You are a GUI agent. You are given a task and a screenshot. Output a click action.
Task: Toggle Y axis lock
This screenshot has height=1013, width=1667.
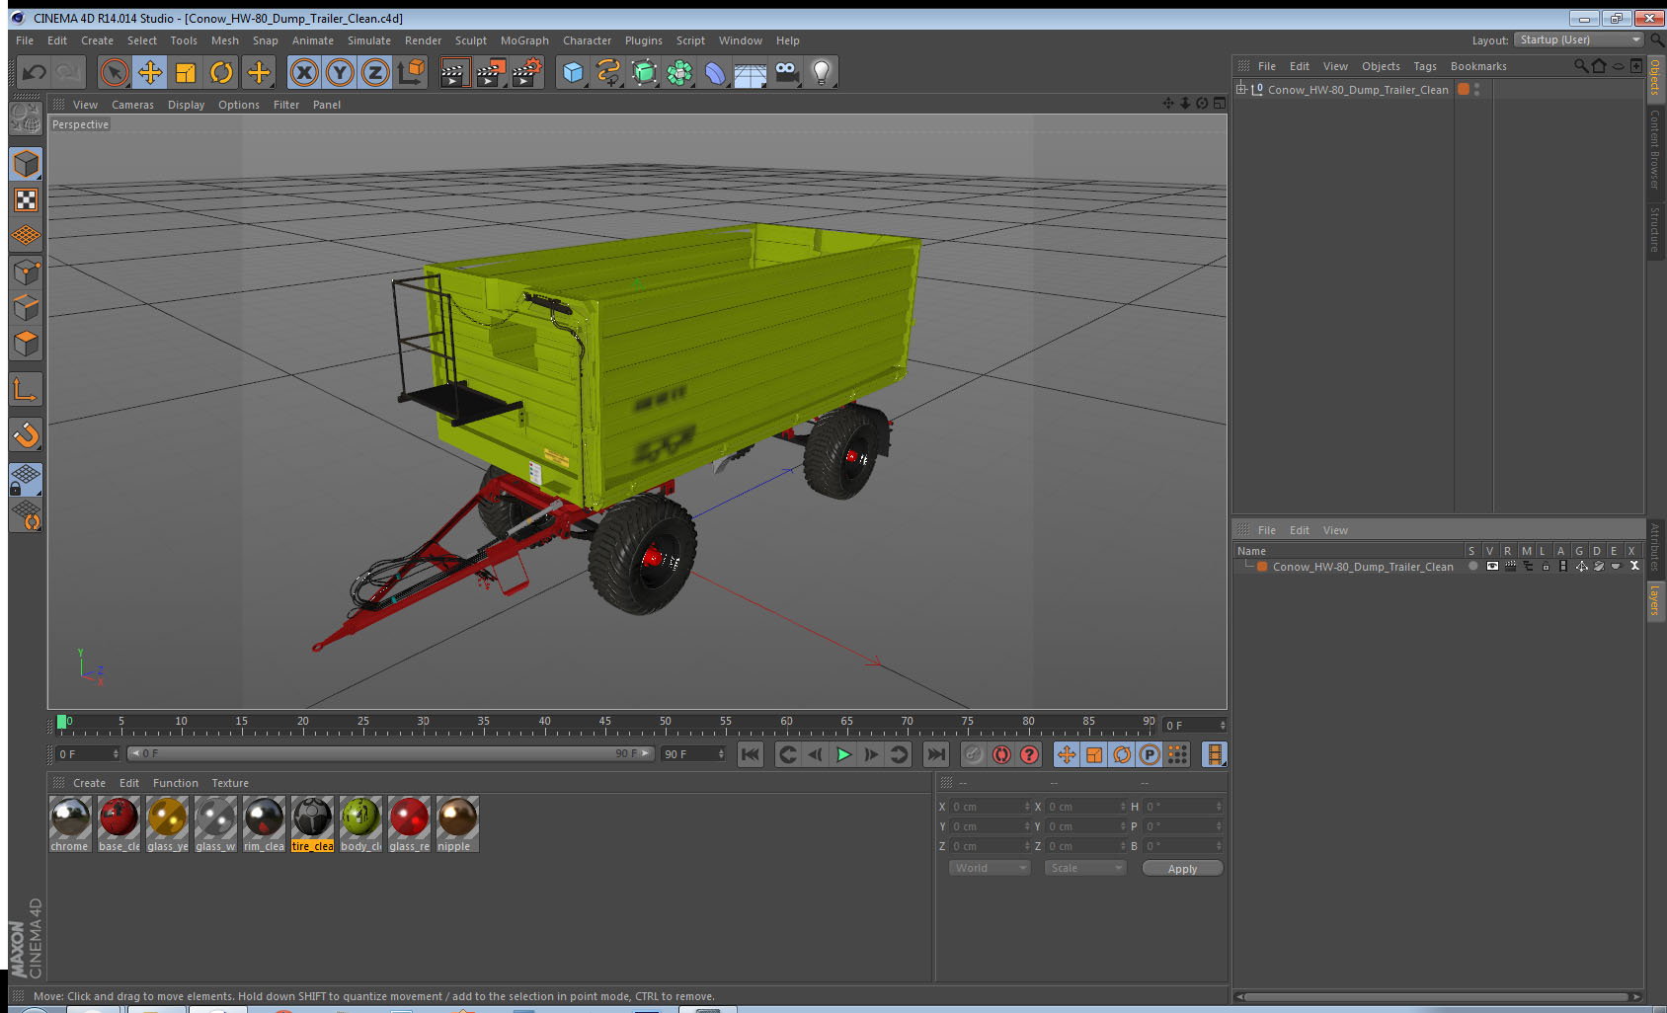click(340, 72)
